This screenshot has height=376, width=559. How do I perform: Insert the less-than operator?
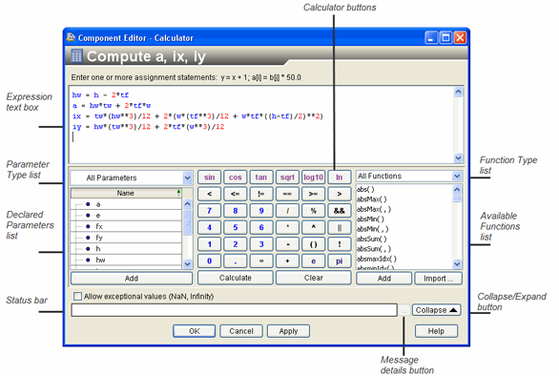click(x=209, y=194)
